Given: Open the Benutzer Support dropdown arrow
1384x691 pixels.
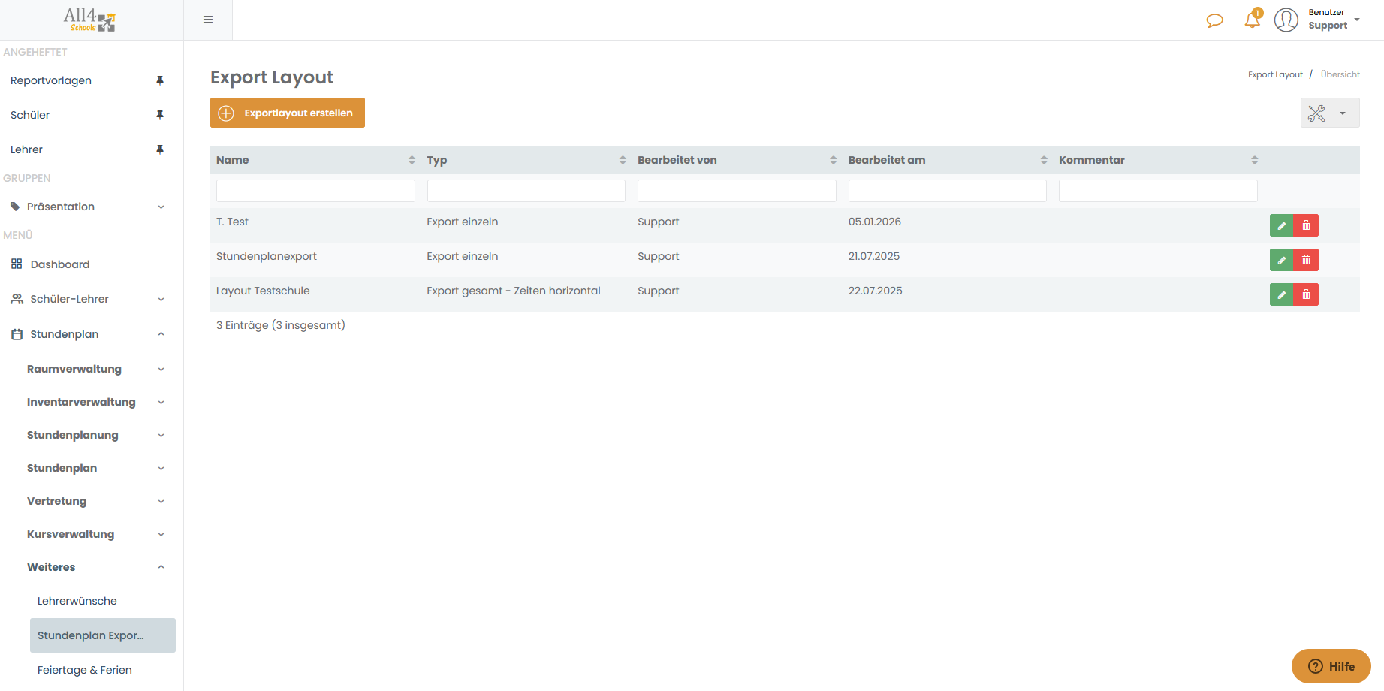Looking at the screenshot, I should [1357, 20].
